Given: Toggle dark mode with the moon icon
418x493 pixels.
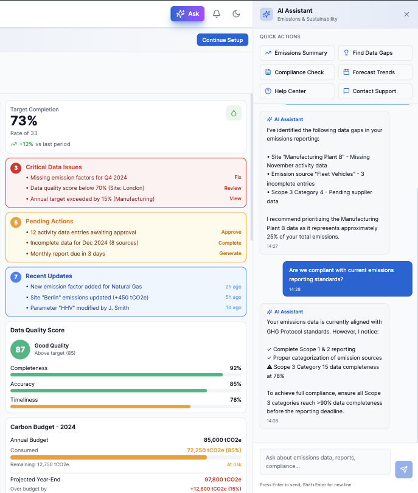Looking at the screenshot, I should pos(236,13).
